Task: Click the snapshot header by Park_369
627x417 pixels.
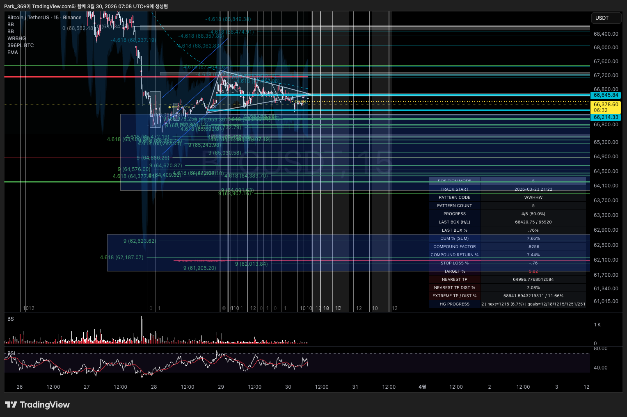Action: [x=86, y=6]
